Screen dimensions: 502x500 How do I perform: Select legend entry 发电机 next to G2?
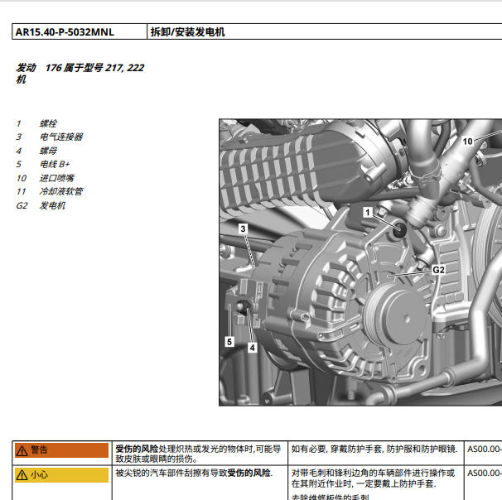52,205
